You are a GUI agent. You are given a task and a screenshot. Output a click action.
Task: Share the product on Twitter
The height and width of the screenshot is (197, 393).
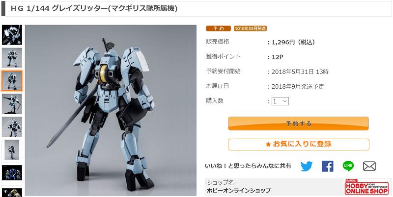point(307,166)
